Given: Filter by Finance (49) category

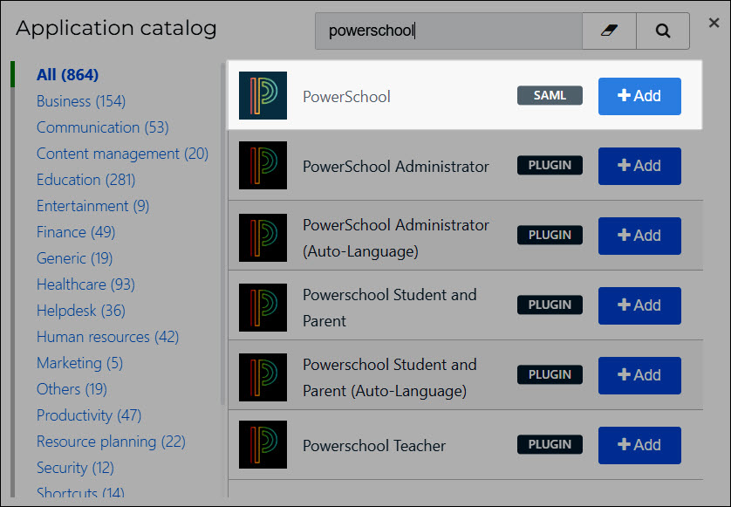Looking at the screenshot, I should [76, 232].
